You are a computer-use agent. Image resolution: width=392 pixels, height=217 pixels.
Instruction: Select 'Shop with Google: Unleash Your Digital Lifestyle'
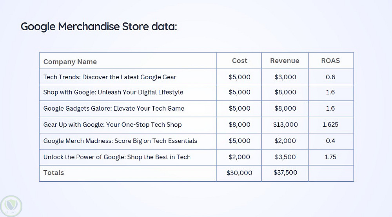pyautogui.click(x=113, y=92)
